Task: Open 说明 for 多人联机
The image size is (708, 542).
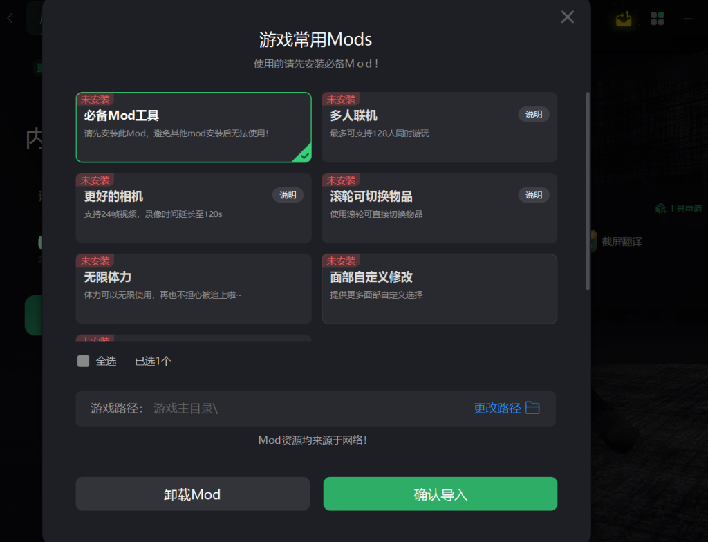Action: point(534,114)
